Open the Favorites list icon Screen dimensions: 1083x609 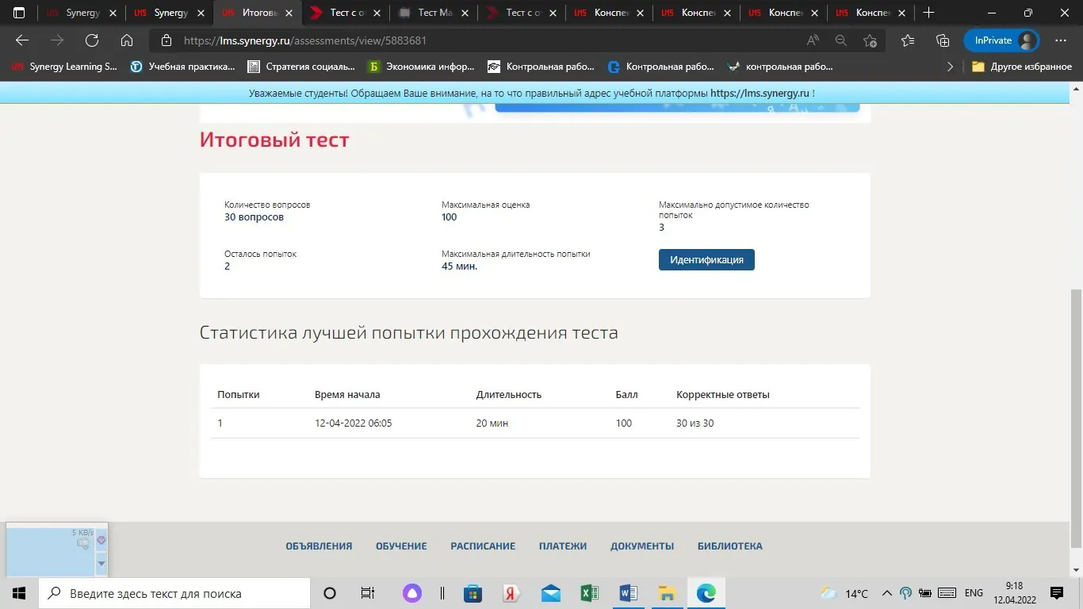[908, 40]
